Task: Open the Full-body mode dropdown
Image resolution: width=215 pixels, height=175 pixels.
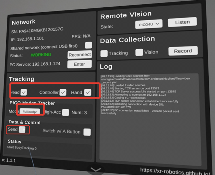Action: coord(30,111)
